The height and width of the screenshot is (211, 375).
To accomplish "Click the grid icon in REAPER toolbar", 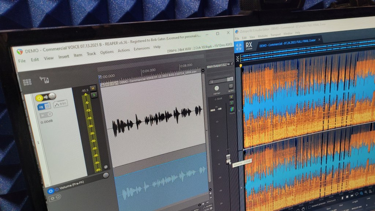I will [27, 82].
